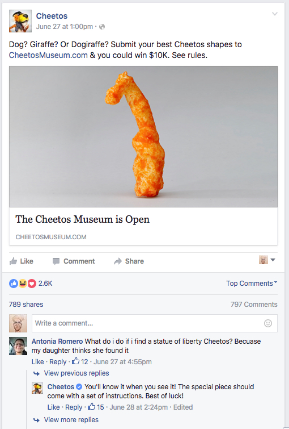
Task: Open the Top Comments sorting dropdown
Action: coord(252,283)
